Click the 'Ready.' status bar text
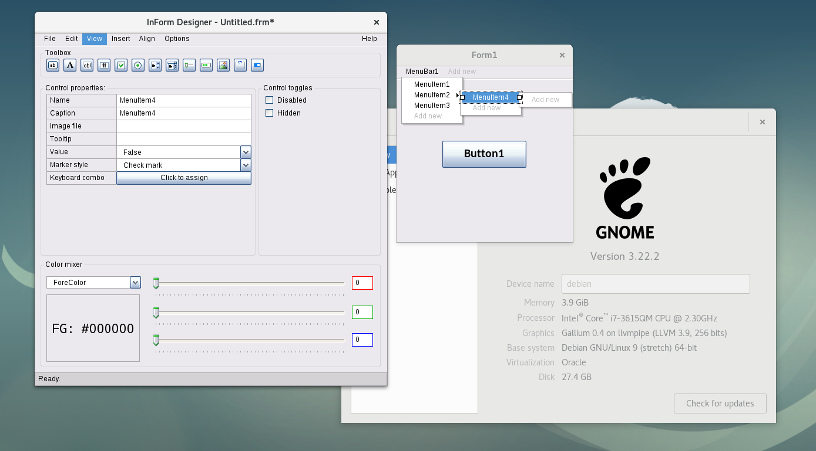816x451 pixels. (49, 379)
